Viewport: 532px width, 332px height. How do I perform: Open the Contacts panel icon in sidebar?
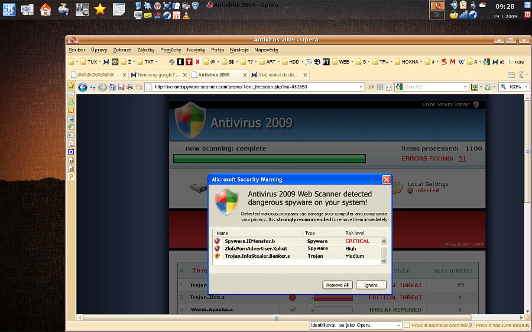71,101
